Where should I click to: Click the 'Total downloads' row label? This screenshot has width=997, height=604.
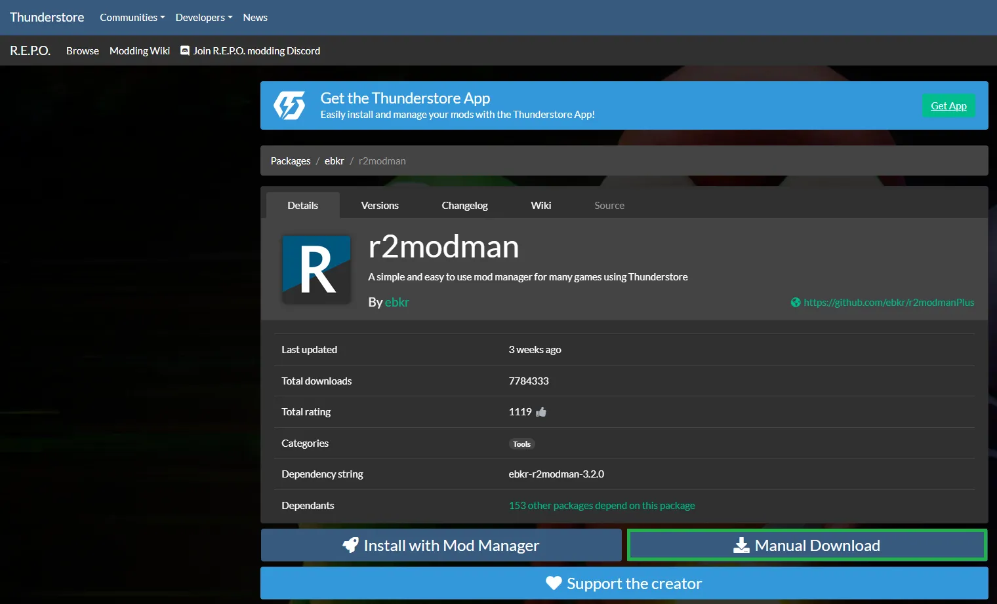pyautogui.click(x=317, y=381)
